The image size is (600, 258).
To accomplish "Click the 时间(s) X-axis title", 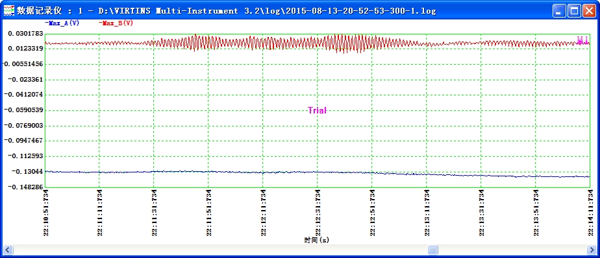I will point(317,240).
